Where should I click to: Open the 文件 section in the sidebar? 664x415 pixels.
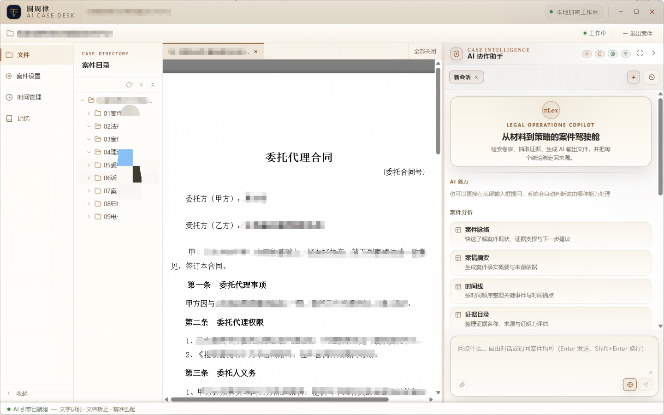point(37,55)
